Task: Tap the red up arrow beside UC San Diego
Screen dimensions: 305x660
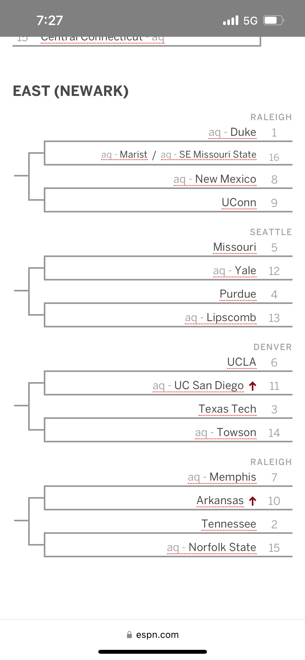Action: (x=252, y=386)
